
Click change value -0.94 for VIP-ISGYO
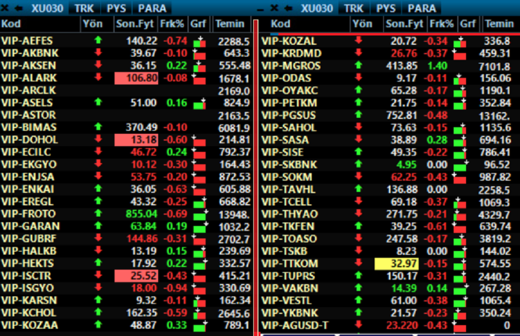point(175,288)
